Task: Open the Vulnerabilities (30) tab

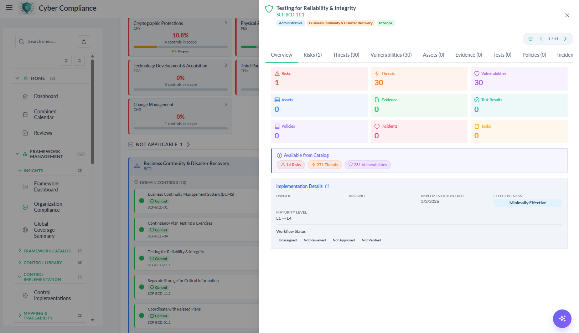Action: pos(391,55)
